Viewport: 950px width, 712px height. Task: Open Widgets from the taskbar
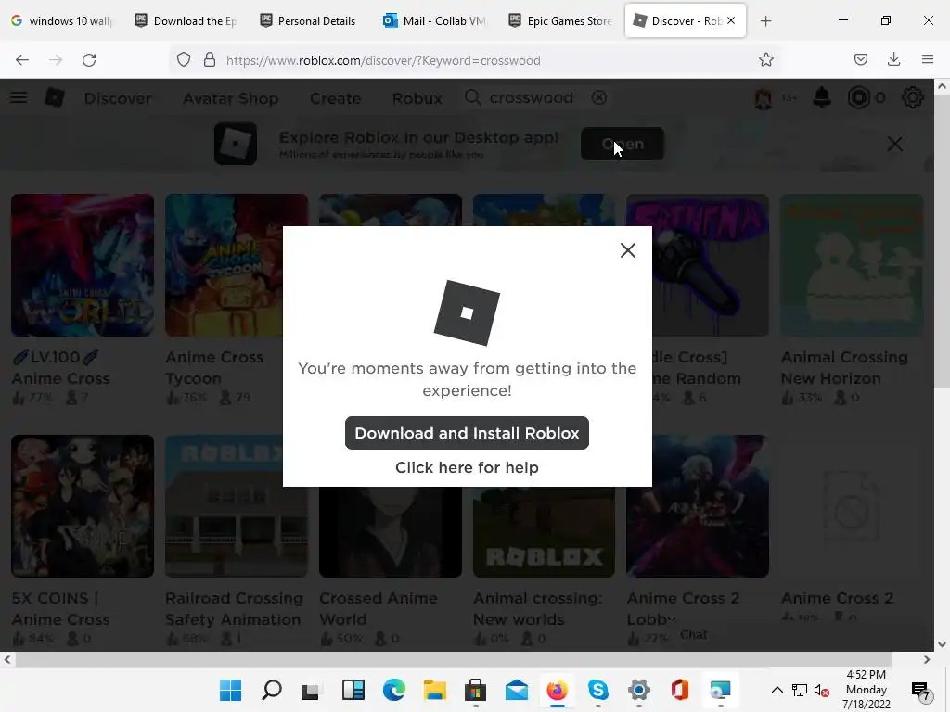353,690
